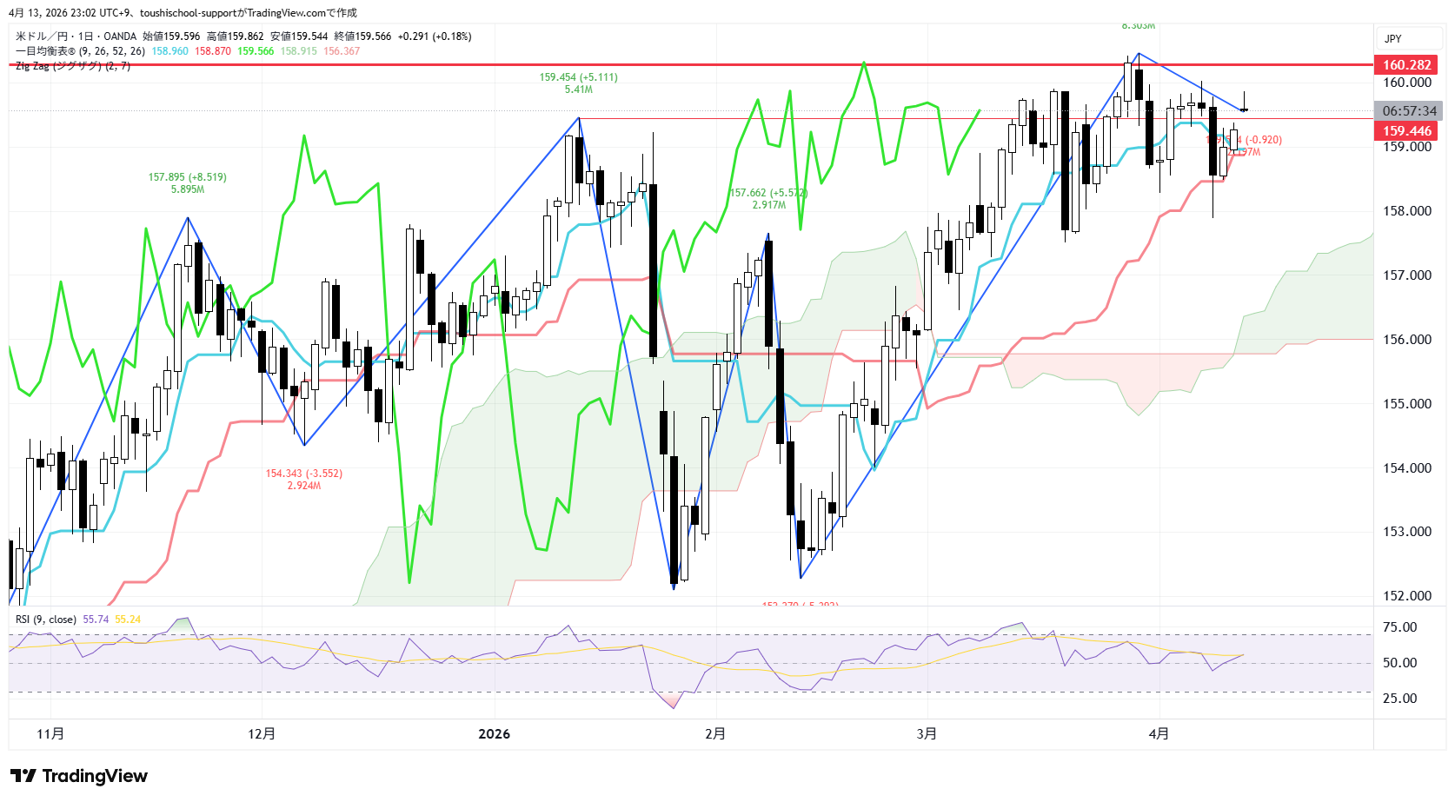
Task: Click the 157.895 (+8.519) zigzag label
Action: (187, 177)
